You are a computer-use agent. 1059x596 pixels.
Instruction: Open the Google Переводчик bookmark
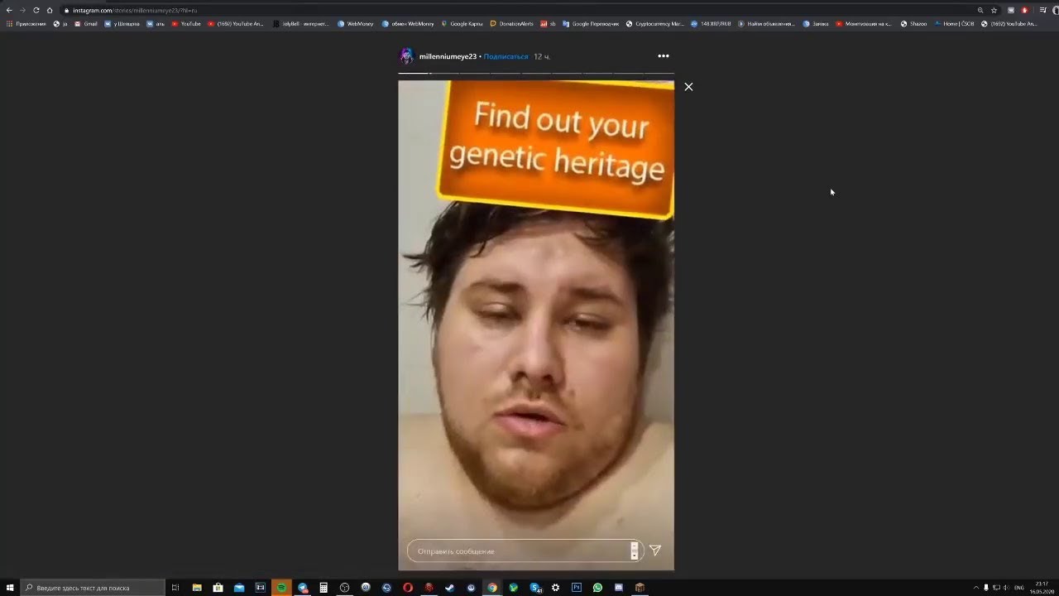click(591, 24)
